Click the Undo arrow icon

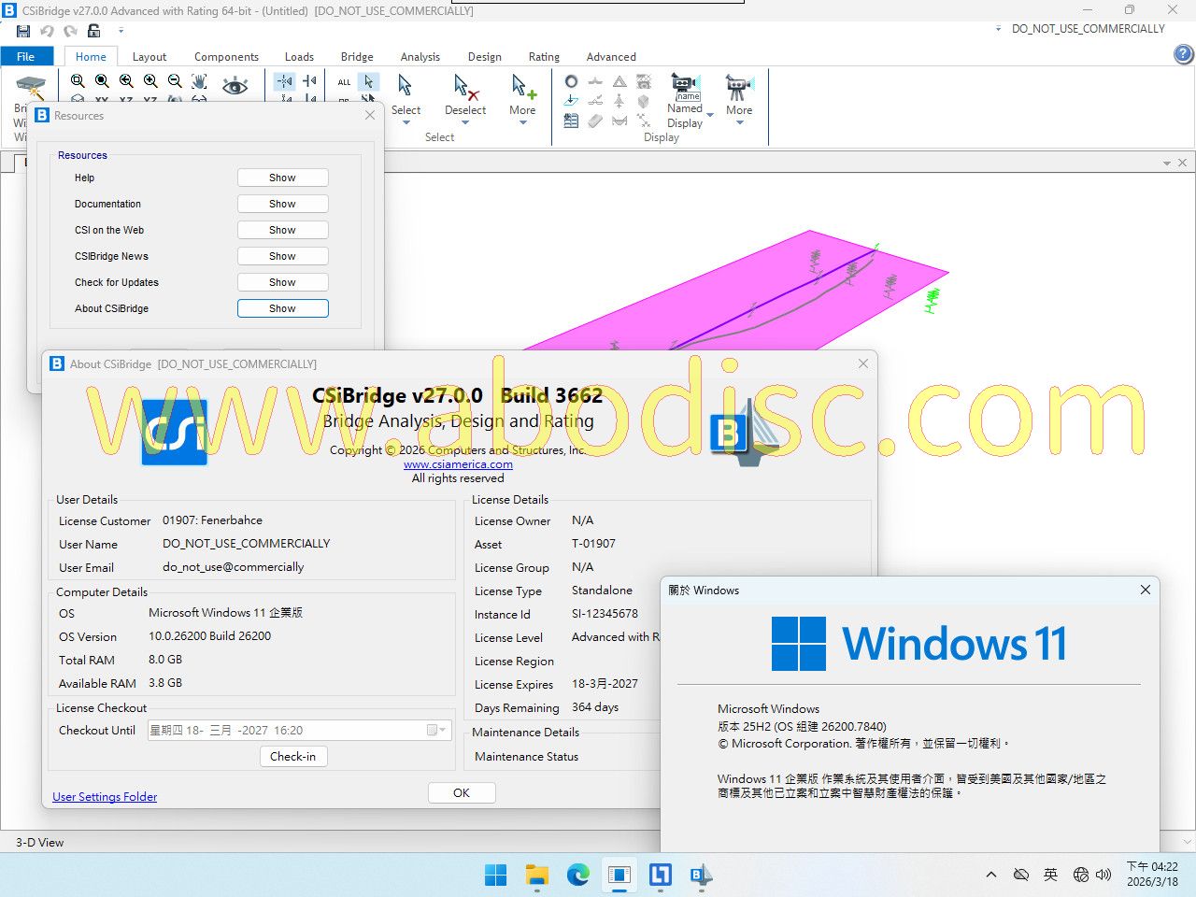pyautogui.click(x=47, y=31)
